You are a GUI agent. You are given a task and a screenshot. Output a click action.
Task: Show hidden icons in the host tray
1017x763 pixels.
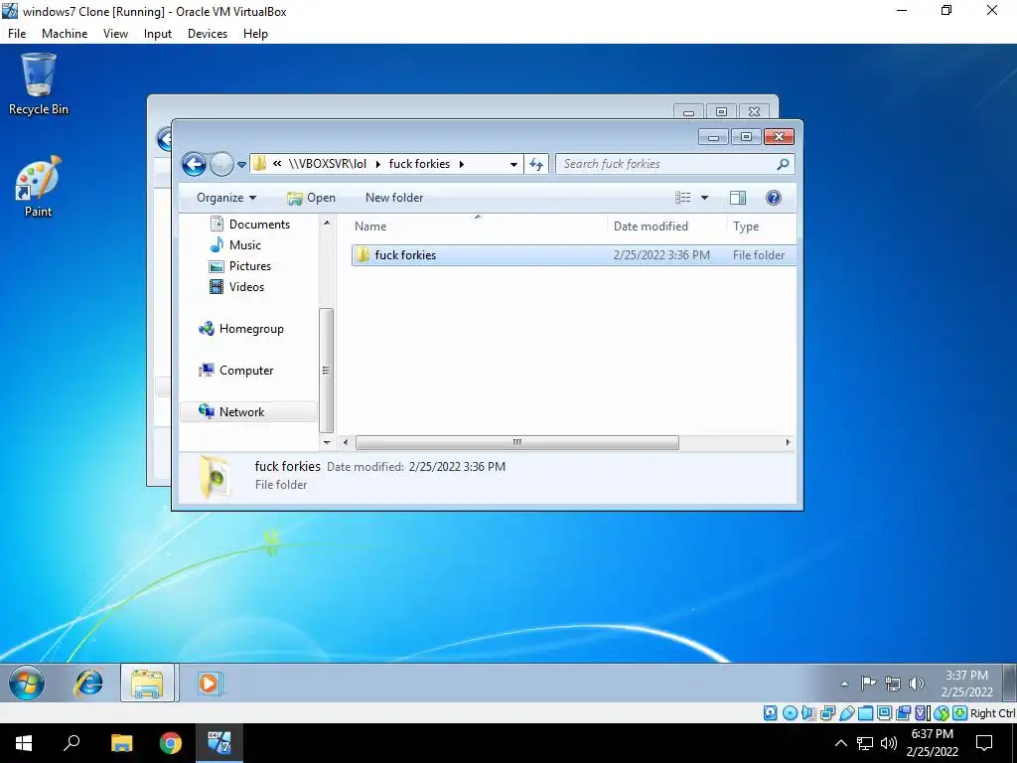840,743
